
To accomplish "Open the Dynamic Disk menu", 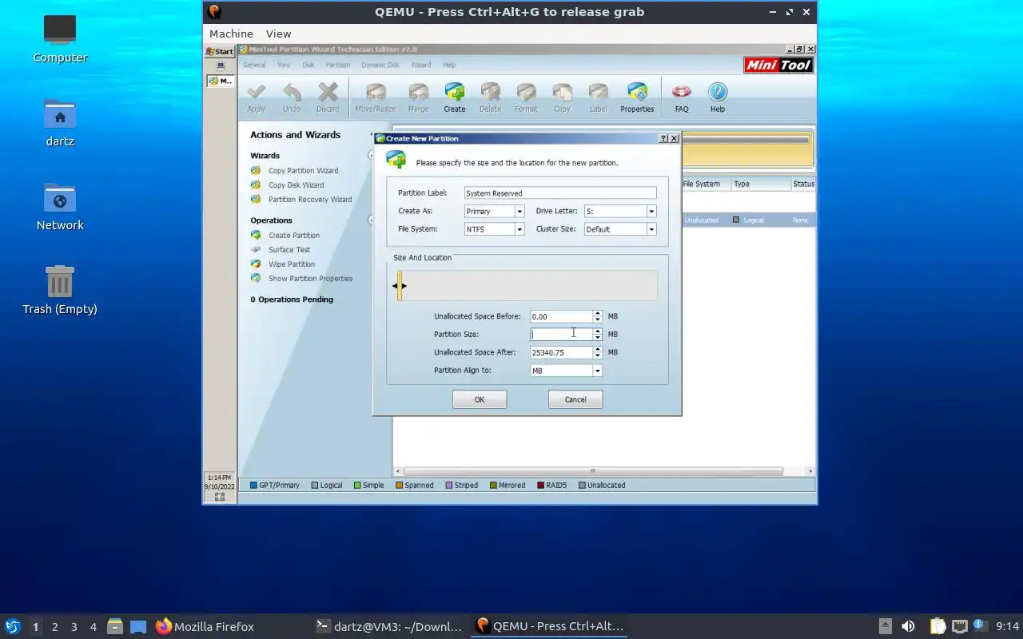I will click(x=380, y=65).
